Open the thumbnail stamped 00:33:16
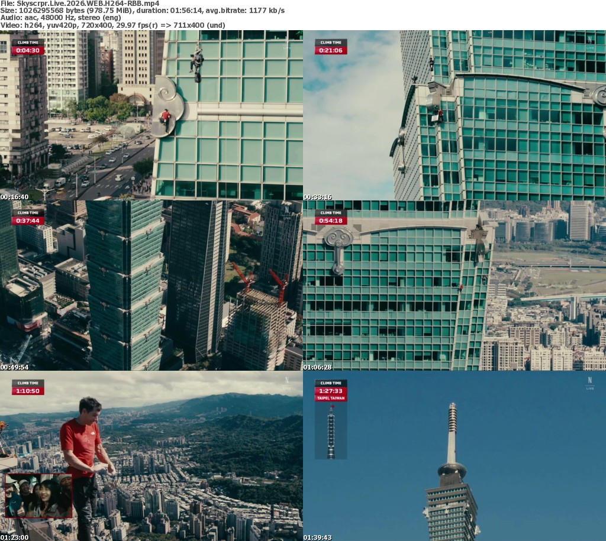The height and width of the screenshot is (541, 606). [x=454, y=115]
